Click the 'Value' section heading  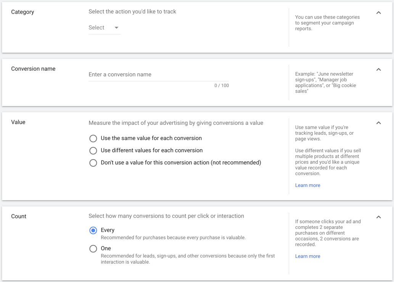tap(18, 122)
